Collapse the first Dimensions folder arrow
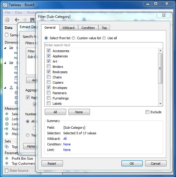This screenshot has height=177, width=176. 5,48
